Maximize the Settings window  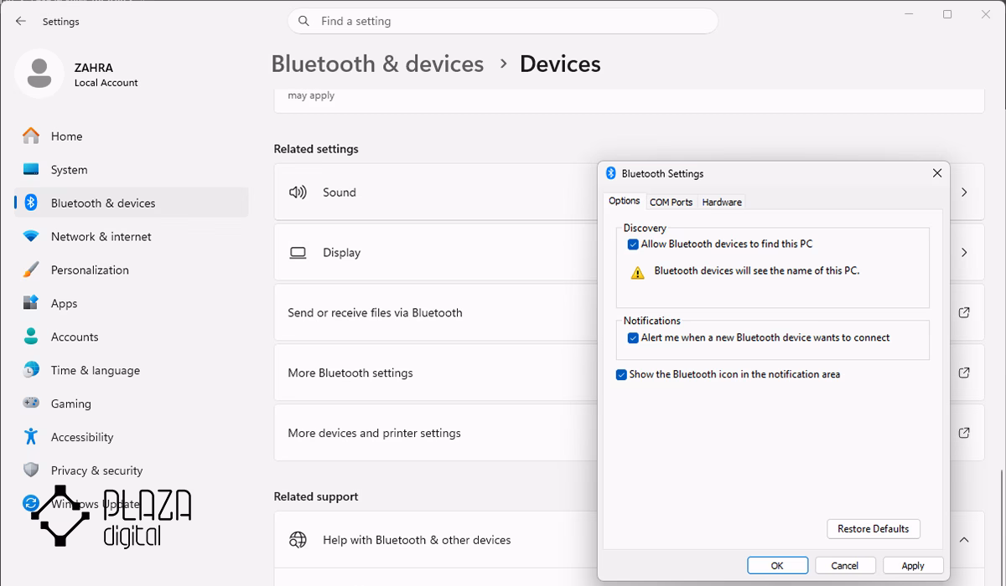(x=947, y=14)
